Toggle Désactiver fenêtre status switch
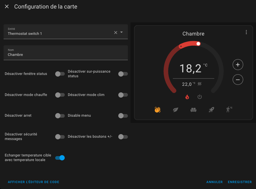256x189 pixels. click(60, 74)
